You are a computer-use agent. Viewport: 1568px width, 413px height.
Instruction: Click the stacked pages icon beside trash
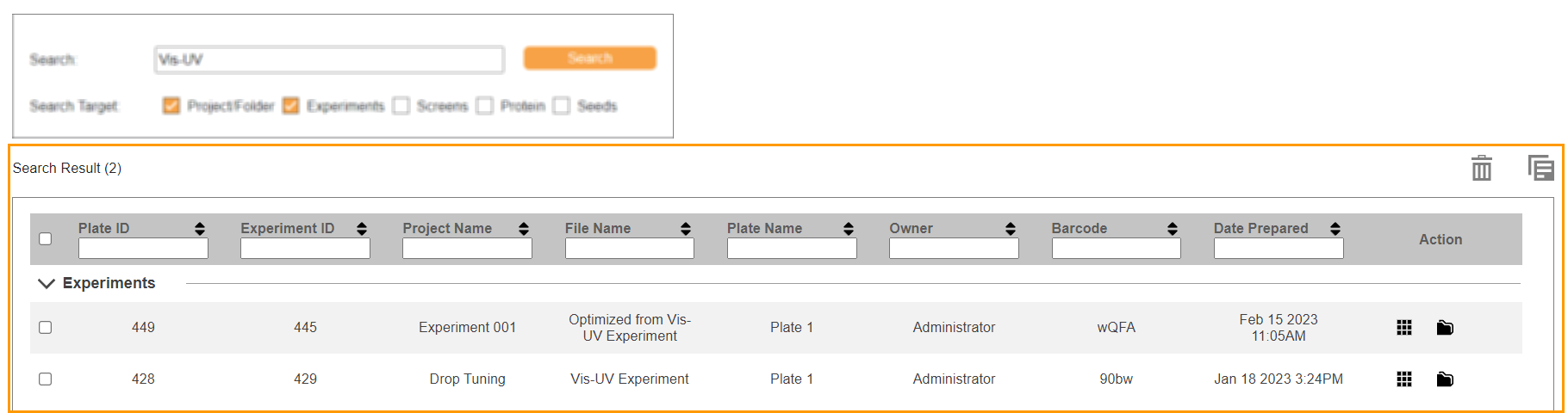point(1540,168)
